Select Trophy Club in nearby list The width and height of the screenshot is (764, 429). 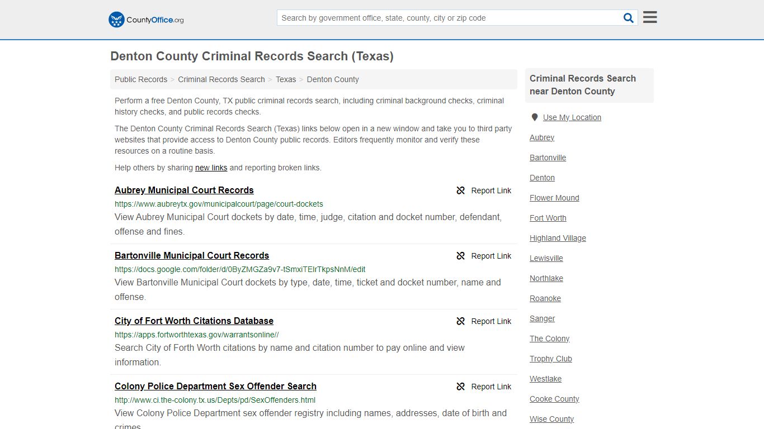[x=551, y=359]
